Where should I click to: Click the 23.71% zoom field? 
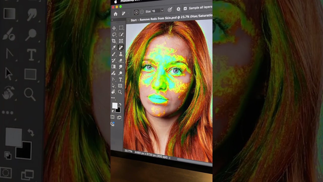128,151
